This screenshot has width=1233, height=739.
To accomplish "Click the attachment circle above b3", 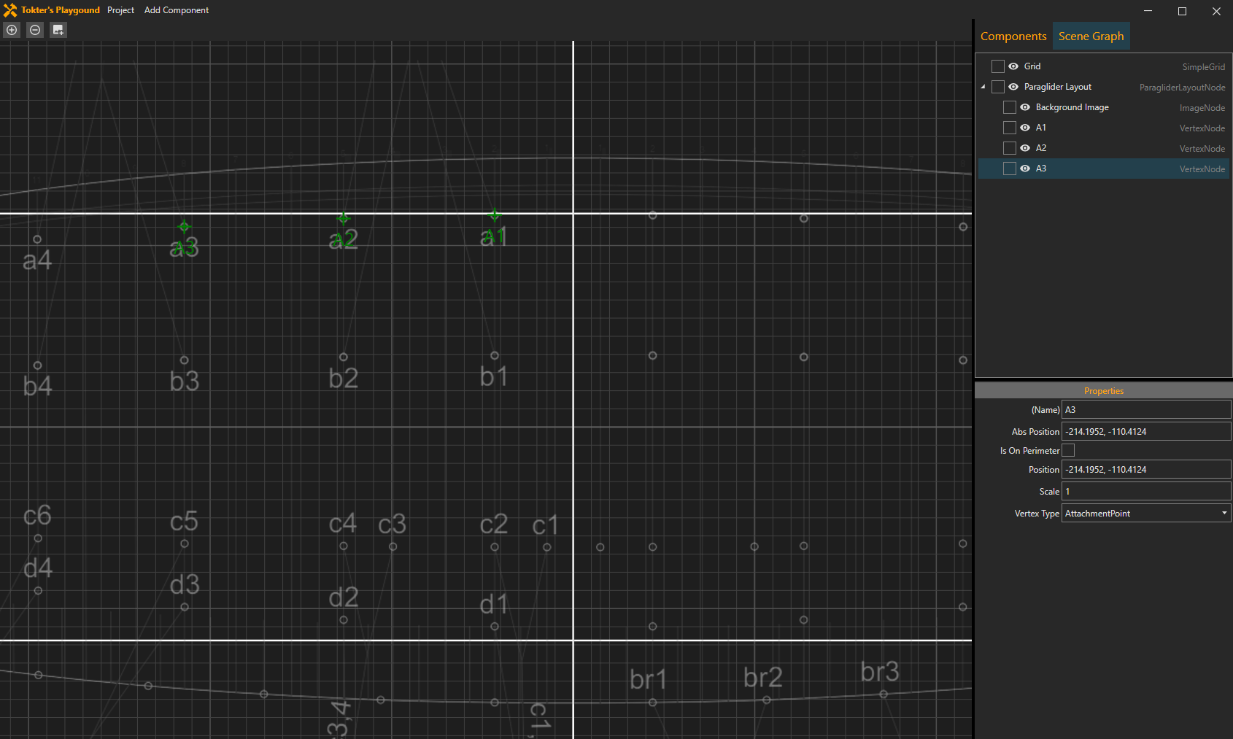I will (185, 360).
